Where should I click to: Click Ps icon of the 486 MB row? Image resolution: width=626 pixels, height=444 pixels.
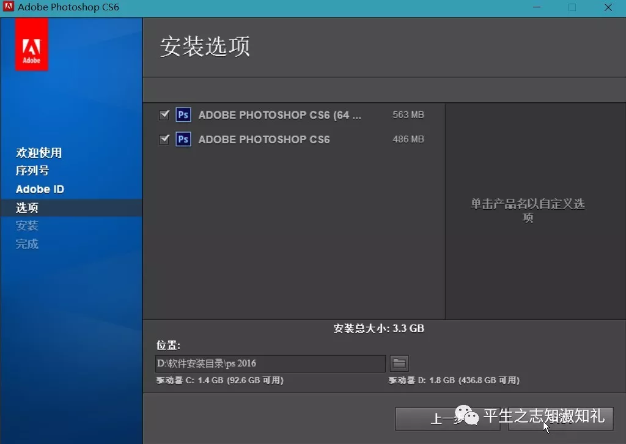(x=183, y=139)
